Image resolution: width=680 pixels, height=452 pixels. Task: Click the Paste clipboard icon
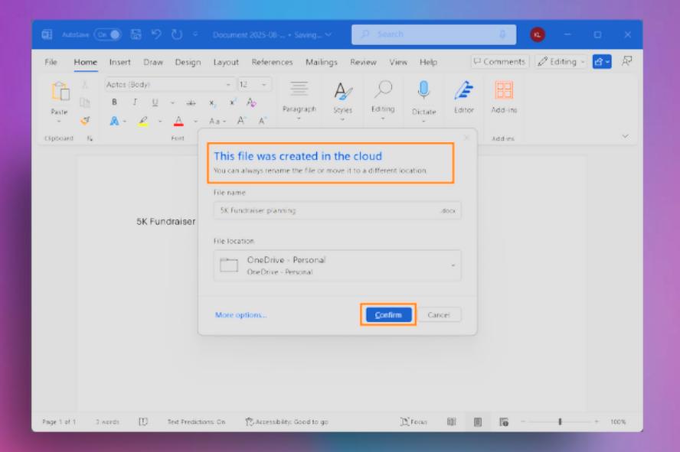coord(60,93)
